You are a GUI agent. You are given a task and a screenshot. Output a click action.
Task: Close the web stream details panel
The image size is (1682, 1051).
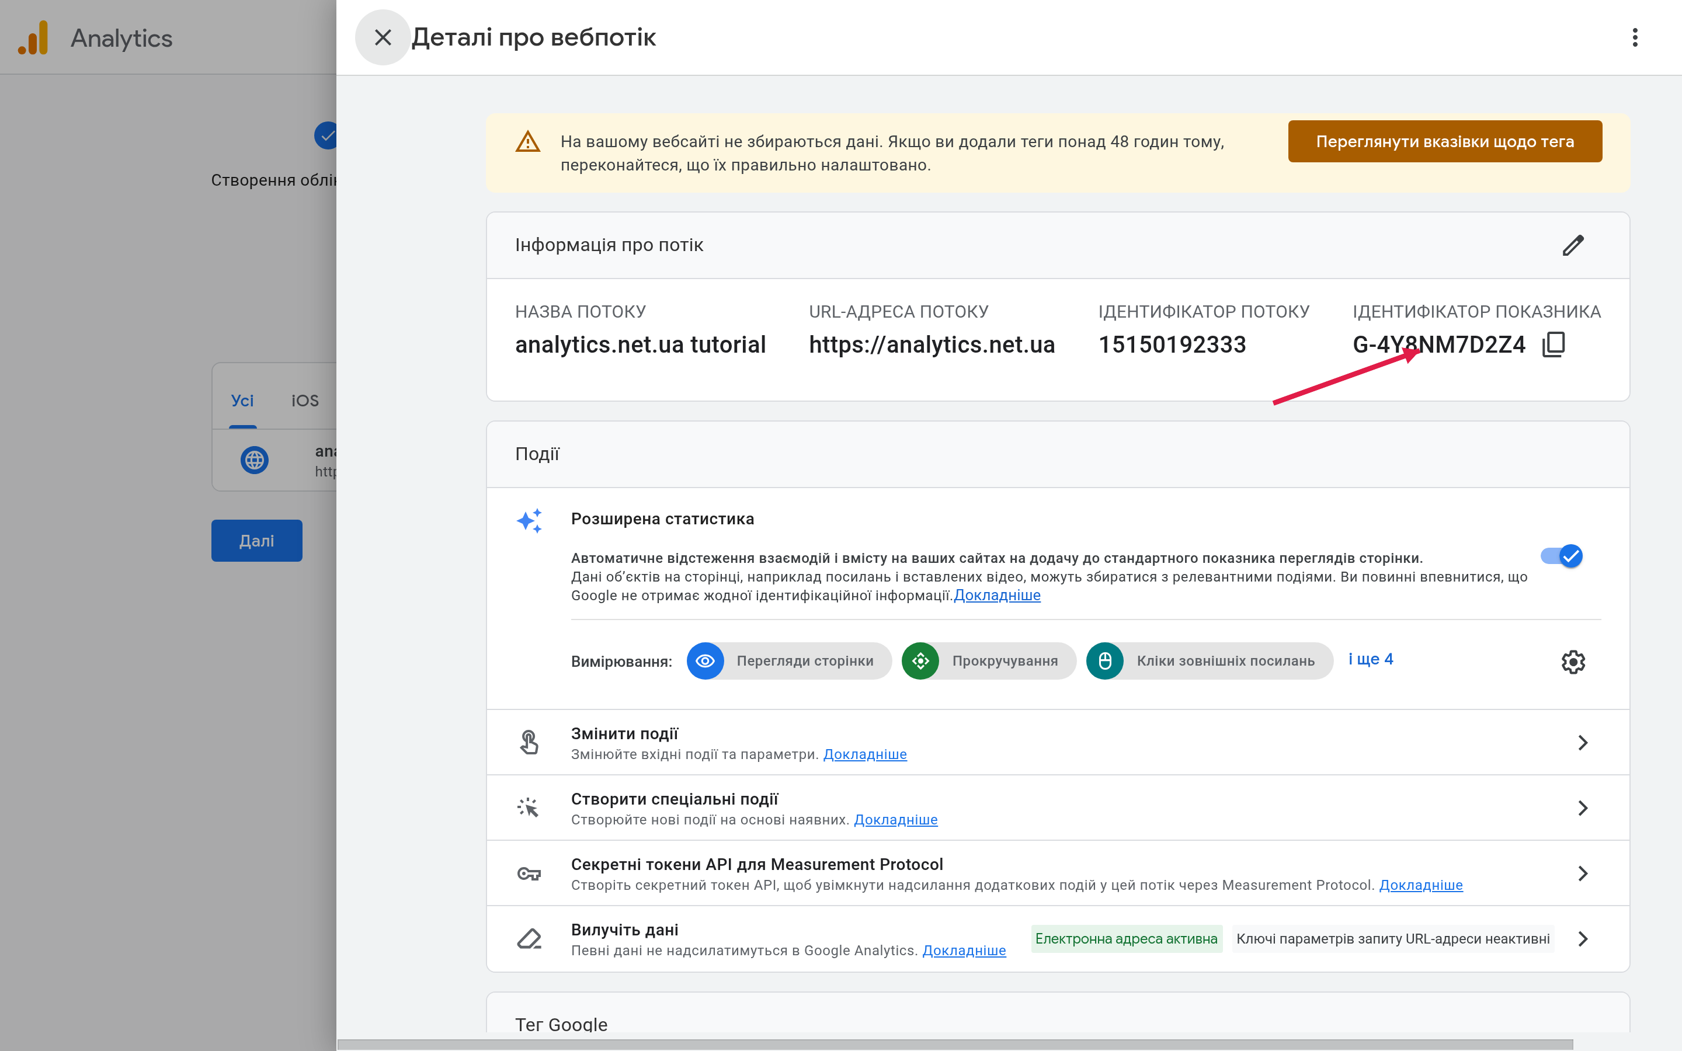pos(383,37)
